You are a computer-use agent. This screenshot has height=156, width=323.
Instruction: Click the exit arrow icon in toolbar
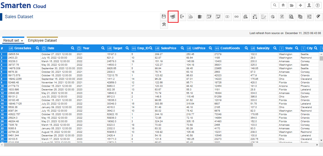(x=182, y=17)
